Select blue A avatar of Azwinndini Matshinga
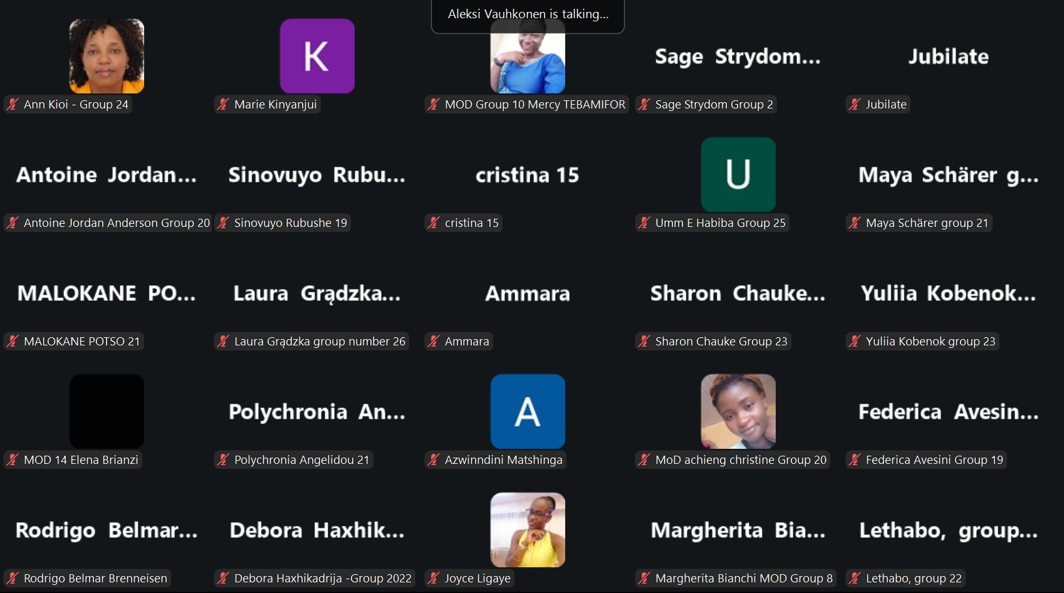Image resolution: width=1064 pixels, height=593 pixels. pos(528,411)
